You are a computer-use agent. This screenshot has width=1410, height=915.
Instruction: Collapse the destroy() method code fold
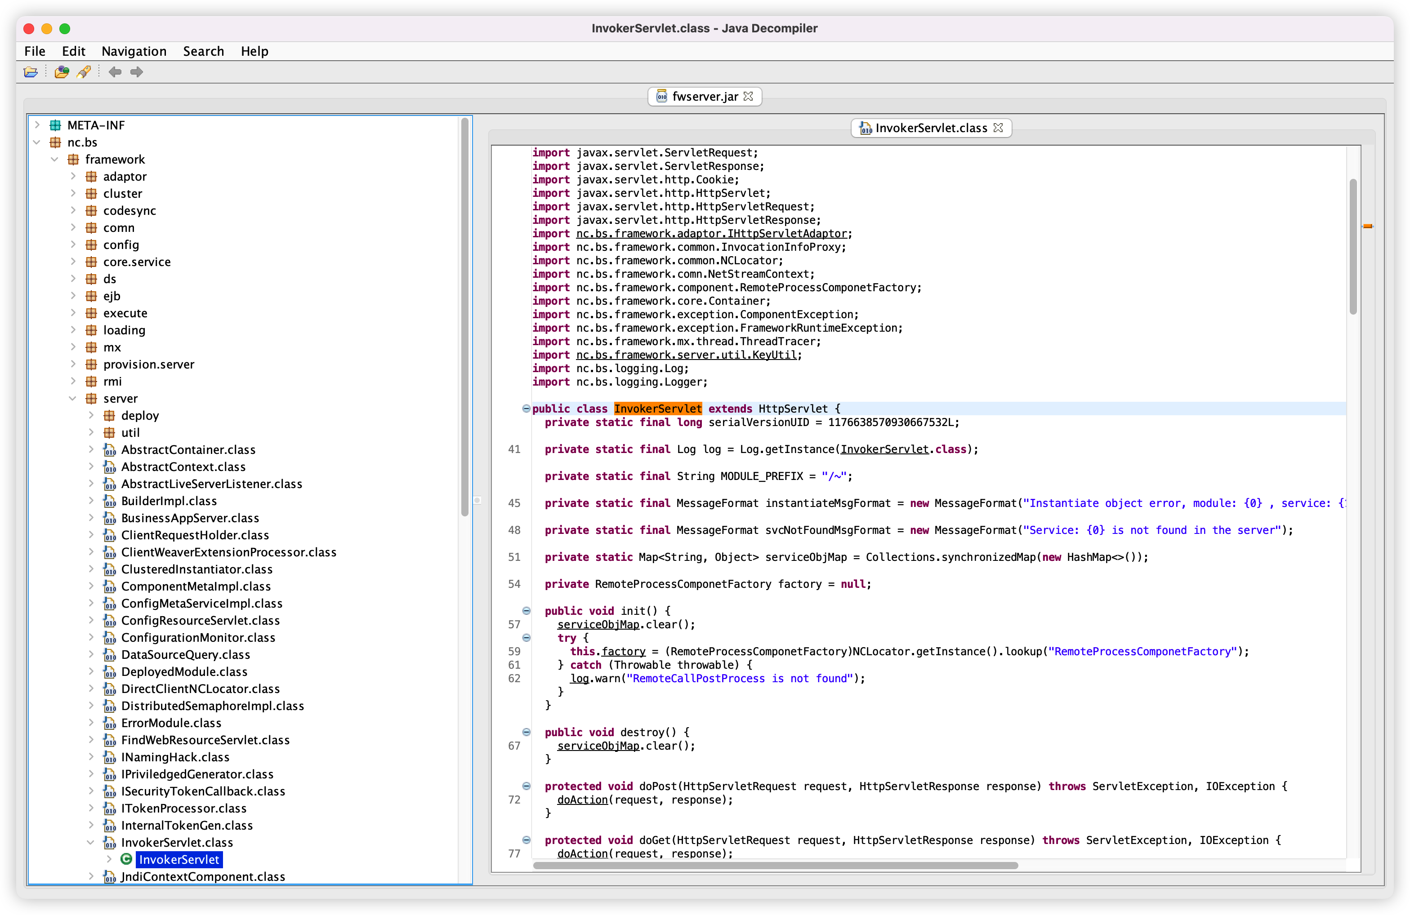pyautogui.click(x=526, y=732)
